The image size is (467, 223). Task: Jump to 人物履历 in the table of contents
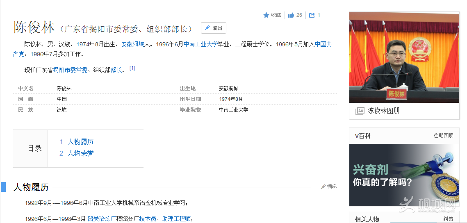(80, 142)
